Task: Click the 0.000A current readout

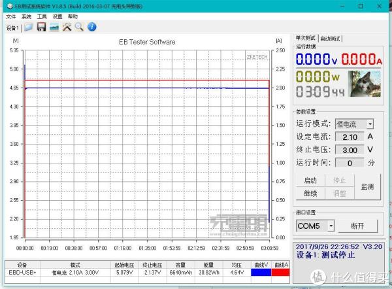Action: point(361,59)
